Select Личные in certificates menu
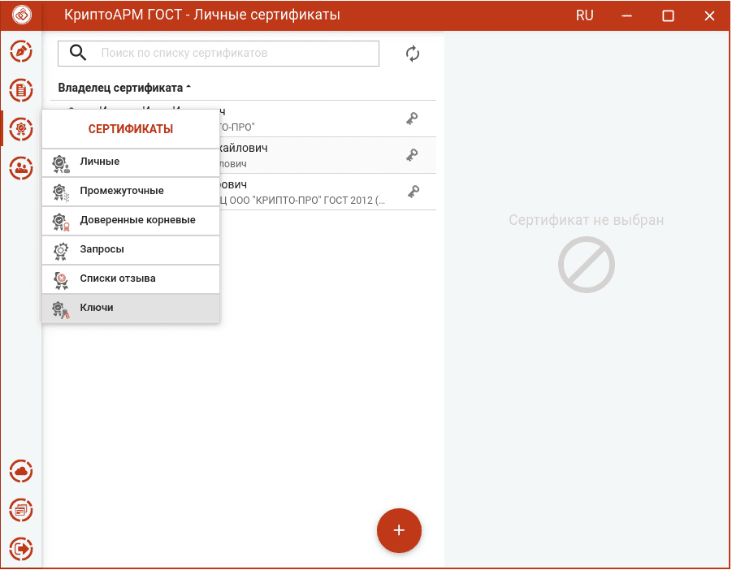Image resolution: width=732 pixels, height=570 pixels. pyautogui.click(x=131, y=162)
